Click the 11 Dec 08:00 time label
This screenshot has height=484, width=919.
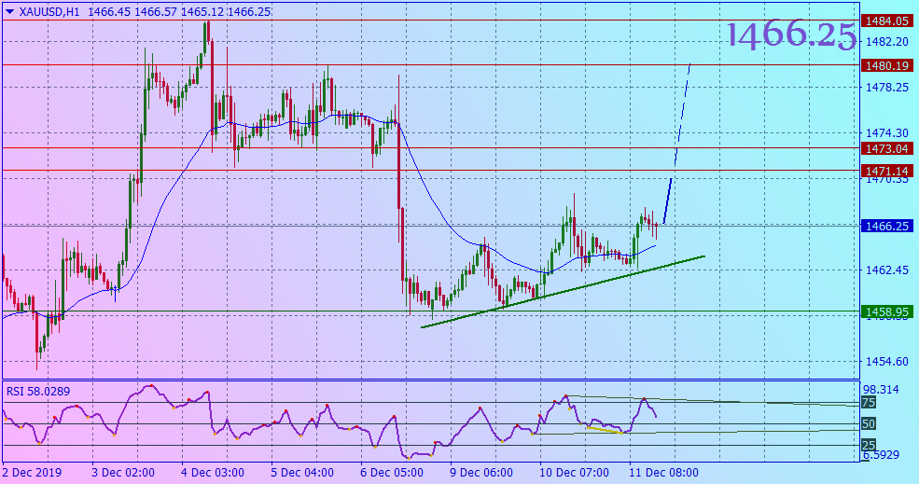click(664, 472)
